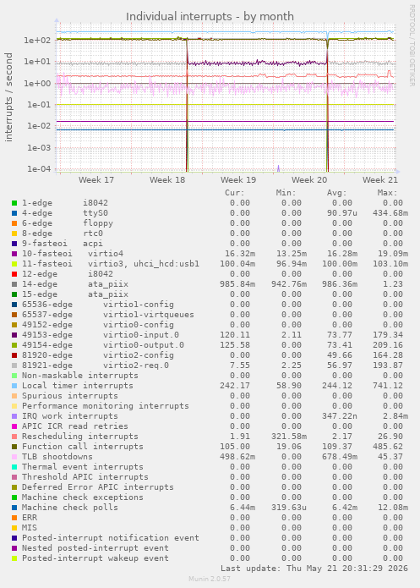Click the Avg: column header
420x588 pixels.
click(337, 193)
